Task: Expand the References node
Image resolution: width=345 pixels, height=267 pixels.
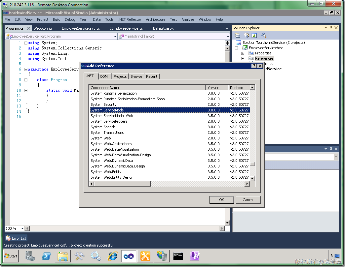Action: 243,58
